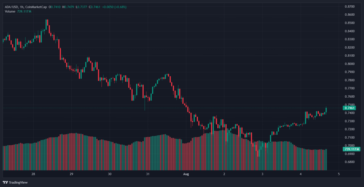
Task: Click the 0.6800 level on the price axis
Action: point(349,162)
